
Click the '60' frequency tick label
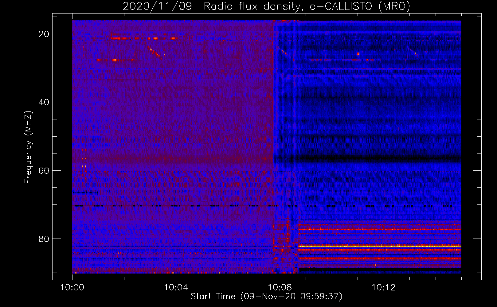click(44, 170)
